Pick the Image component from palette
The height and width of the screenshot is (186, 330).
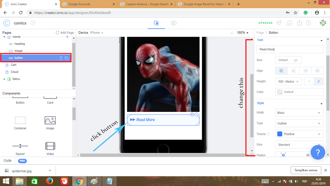[x=50, y=123]
